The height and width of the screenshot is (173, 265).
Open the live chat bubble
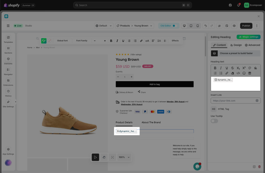197,167
